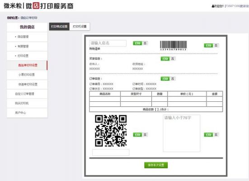Click the 订单信息 section label

[96, 79]
